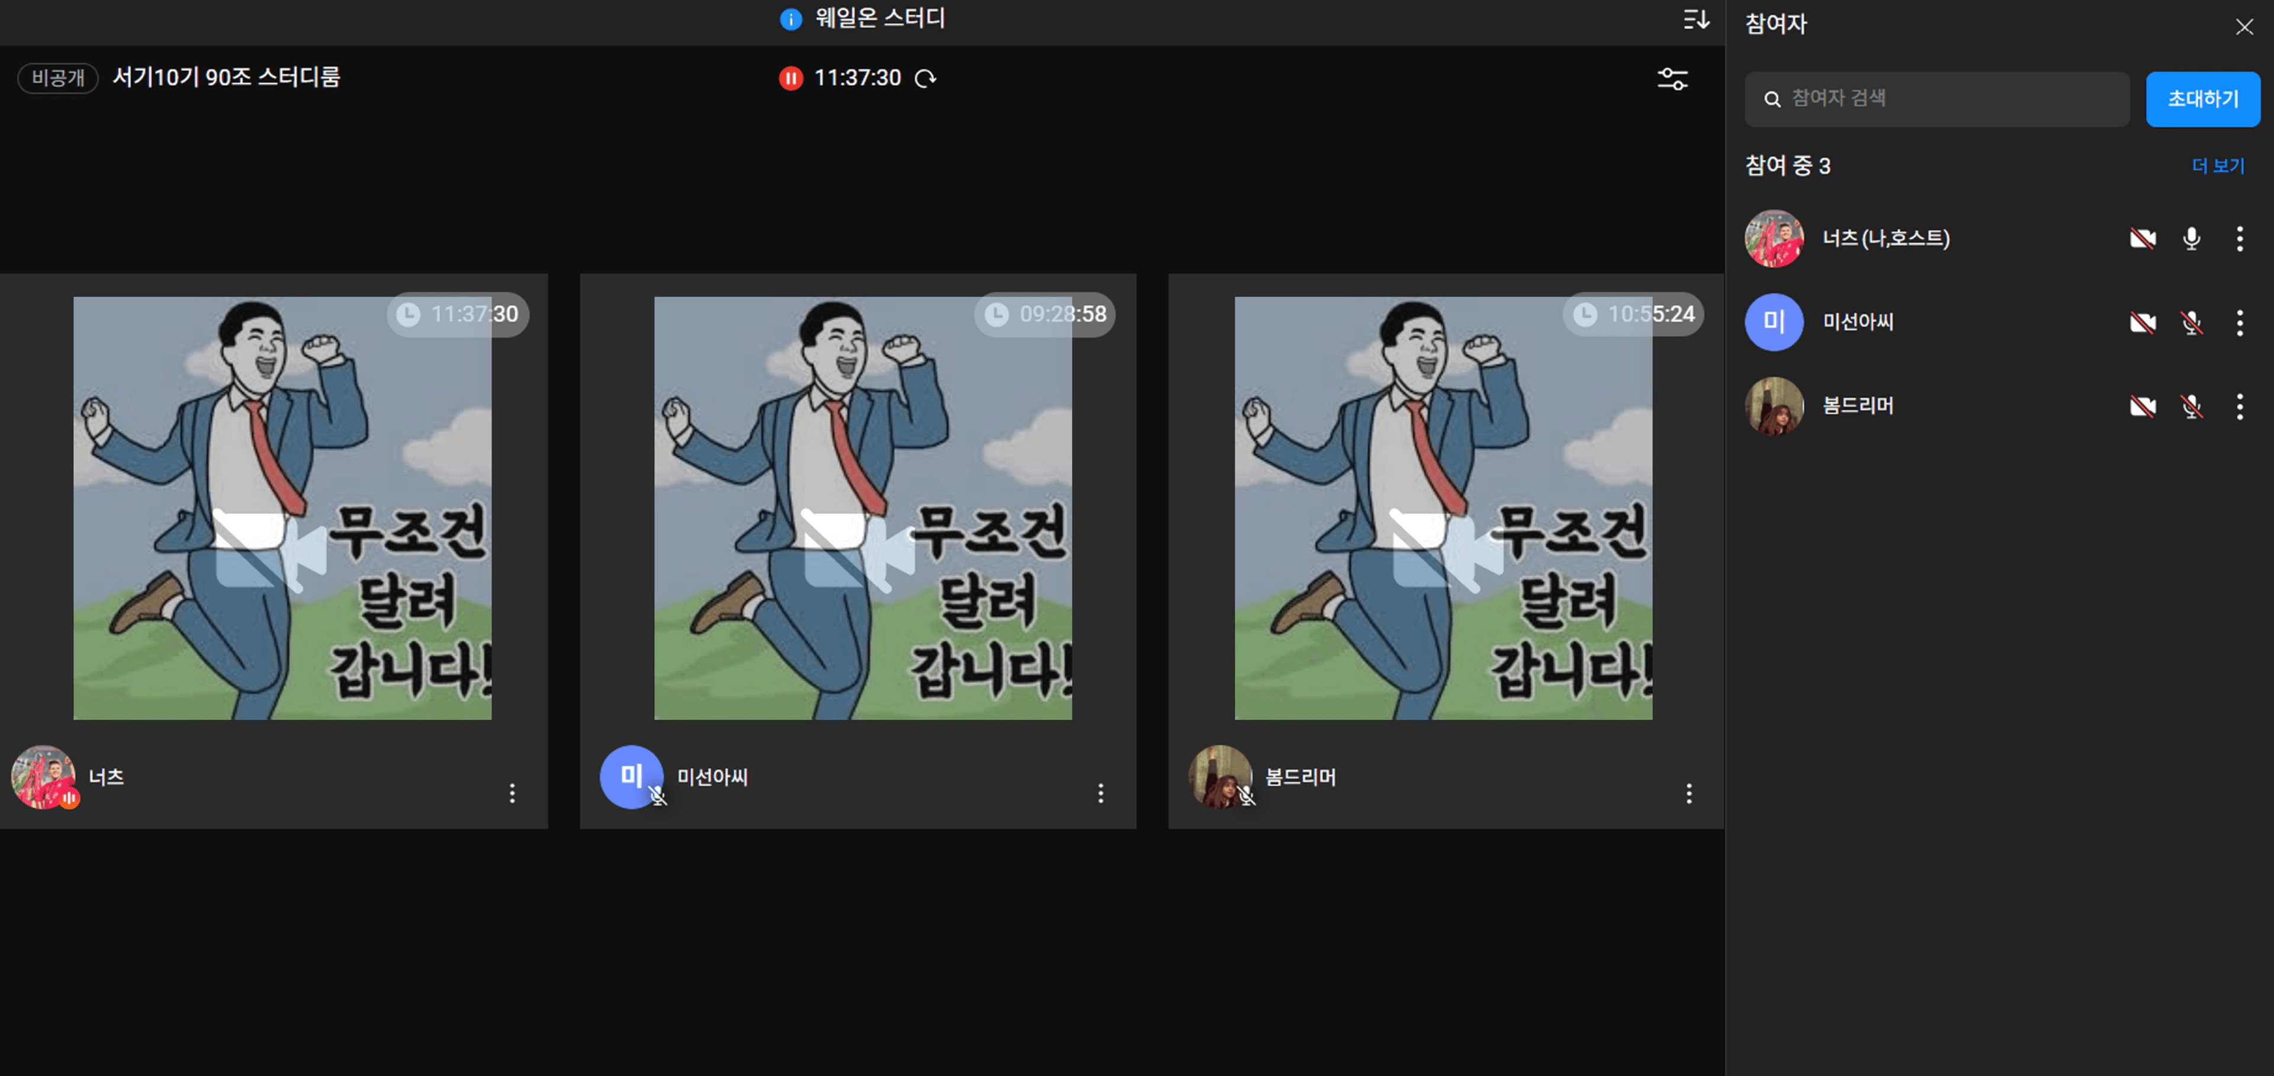This screenshot has height=1076, width=2274.
Task: Click 봄드리머 avatar in participants list
Action: point(1774,405)
